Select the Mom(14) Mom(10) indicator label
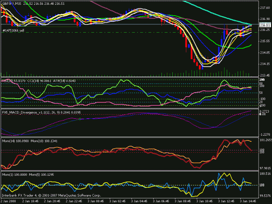The image size is (272, 204). 30,141
